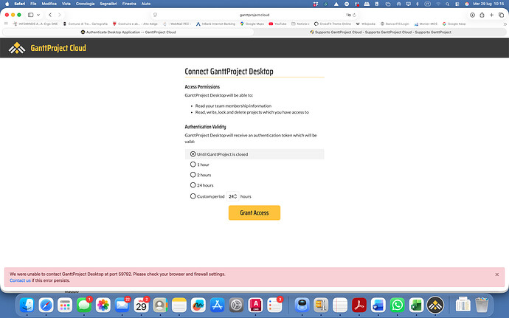509x318 pixels.
Task: Go back with the Safari back arrow
Action: 50,15
